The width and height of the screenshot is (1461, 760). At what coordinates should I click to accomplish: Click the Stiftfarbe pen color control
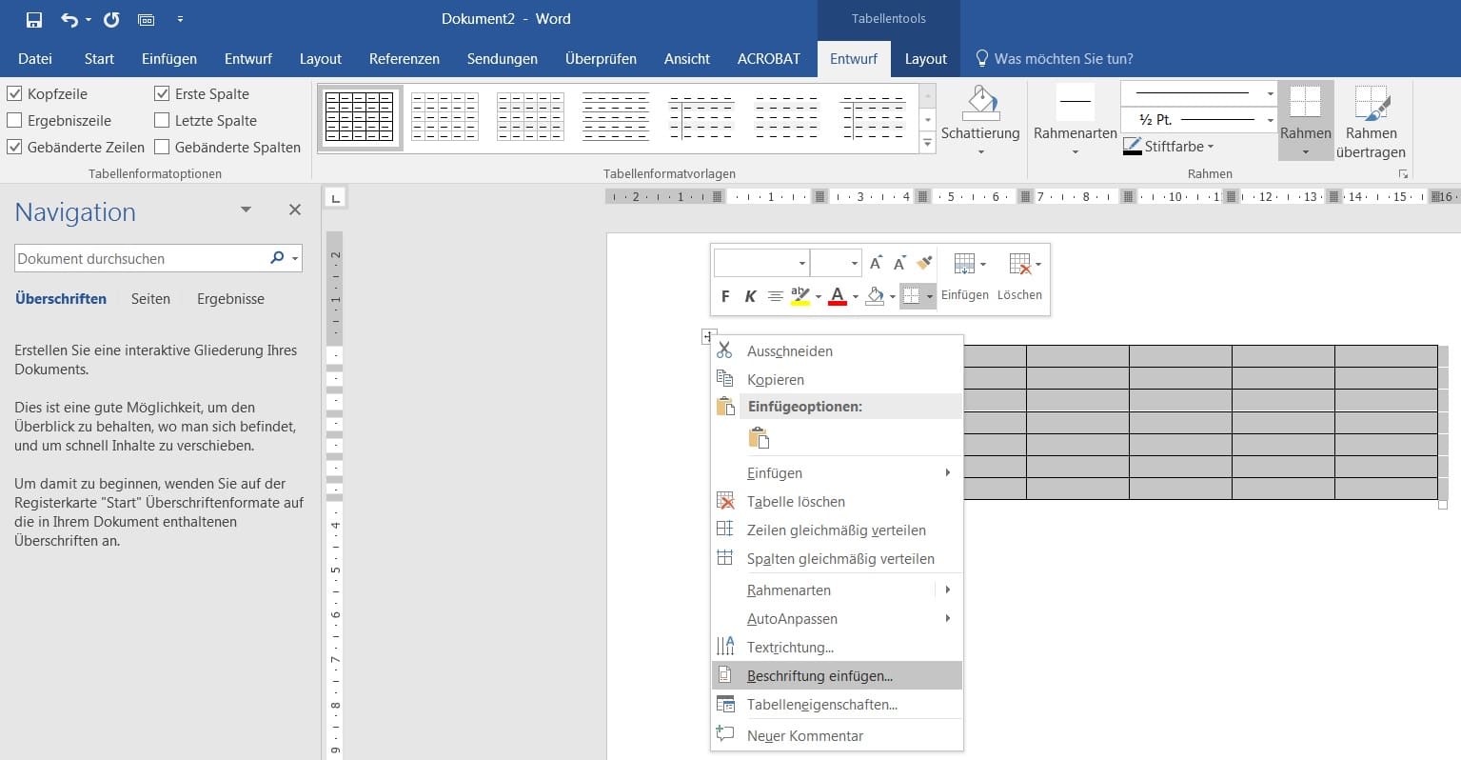coord(1169,147)
